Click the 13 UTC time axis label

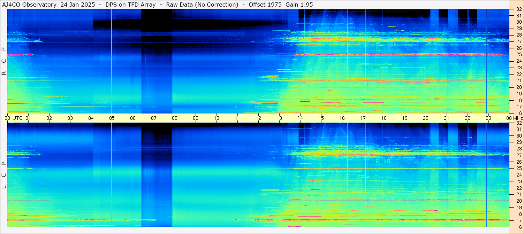pos(279,118)
